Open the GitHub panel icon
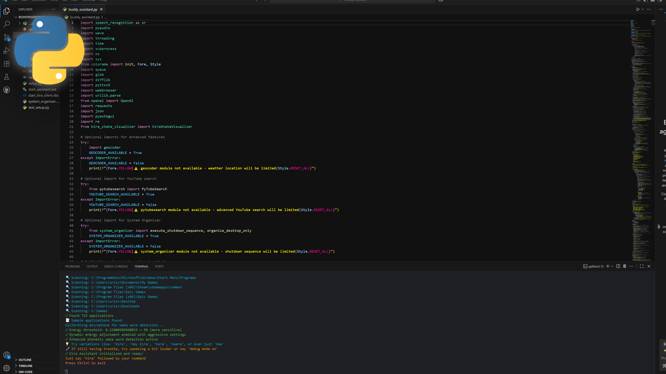The height and width of the screenshot is (374, 666). click(x=7, y=90)
